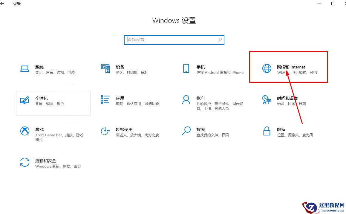打开"网络和 Internet"设置图标
Viewport: 346px width, 214px height.
click(267, 69)
